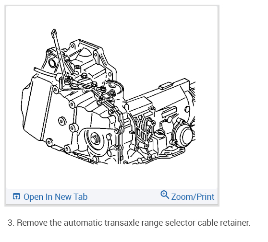Click the rectangular tab atop the right housing
Viewport: 268px width, 242px height.
[165, 86]
